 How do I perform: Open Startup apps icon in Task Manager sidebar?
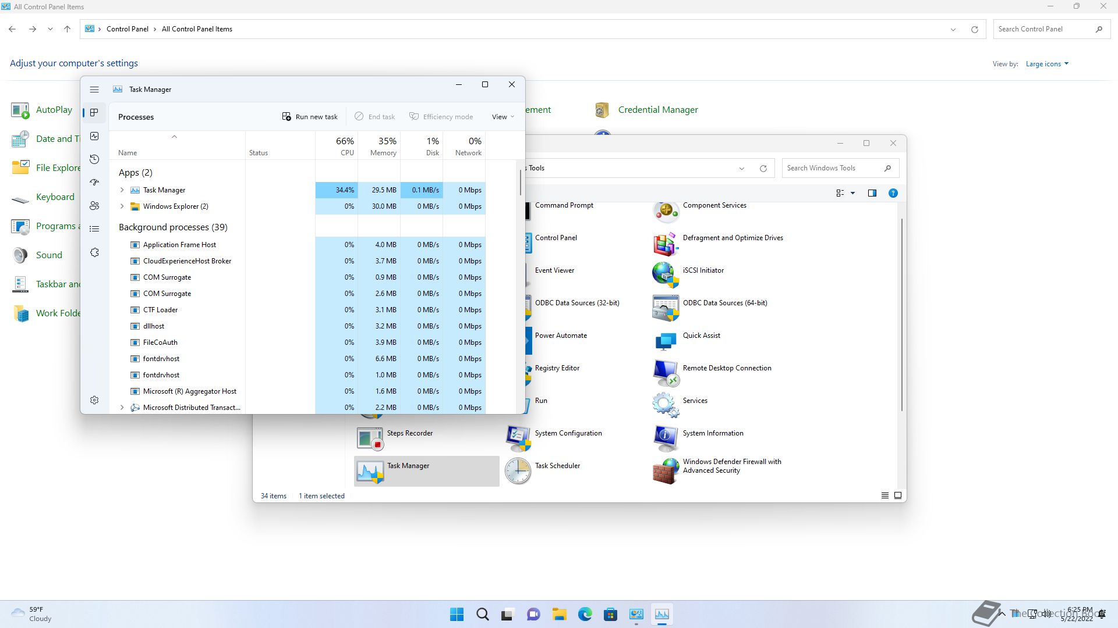[94, 183]
